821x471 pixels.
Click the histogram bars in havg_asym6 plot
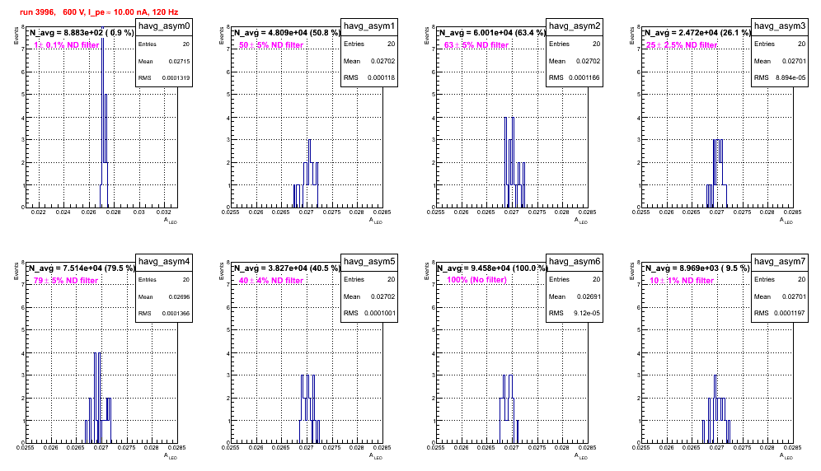pos(509,408)
